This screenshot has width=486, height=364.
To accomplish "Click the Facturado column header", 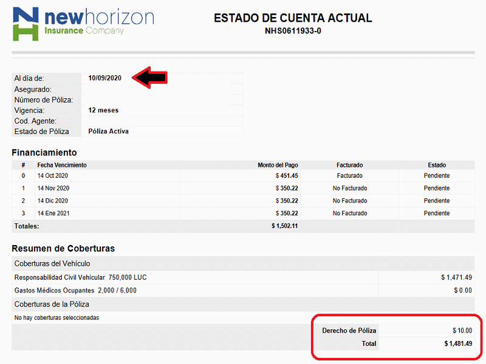I will (x=349, y=165).
